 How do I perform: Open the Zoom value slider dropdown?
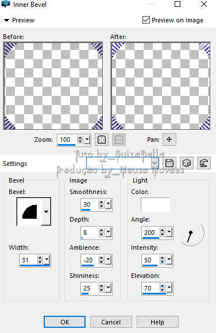pos(87,140)
